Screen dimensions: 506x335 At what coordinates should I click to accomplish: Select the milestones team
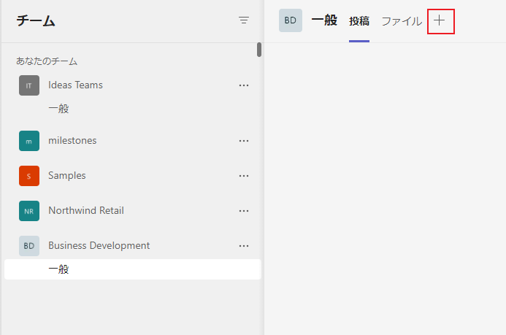pos(72,141)
